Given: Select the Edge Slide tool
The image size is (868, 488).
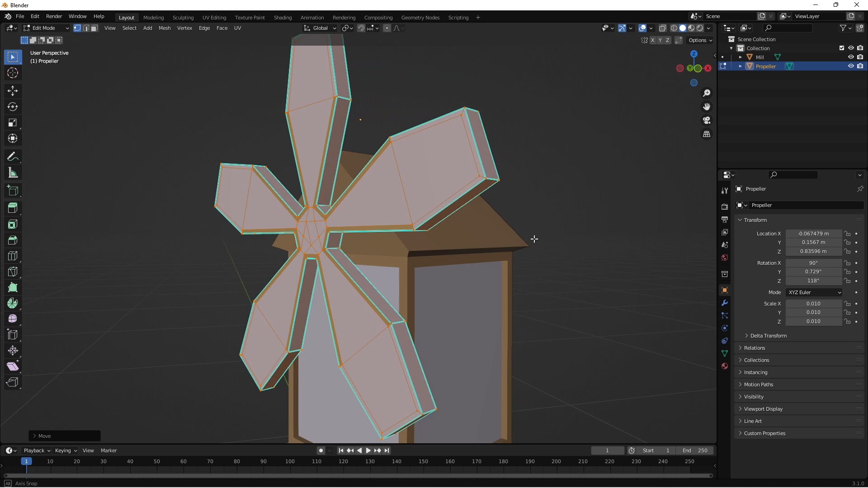Looking at the screenshot, I should point(13,335).
